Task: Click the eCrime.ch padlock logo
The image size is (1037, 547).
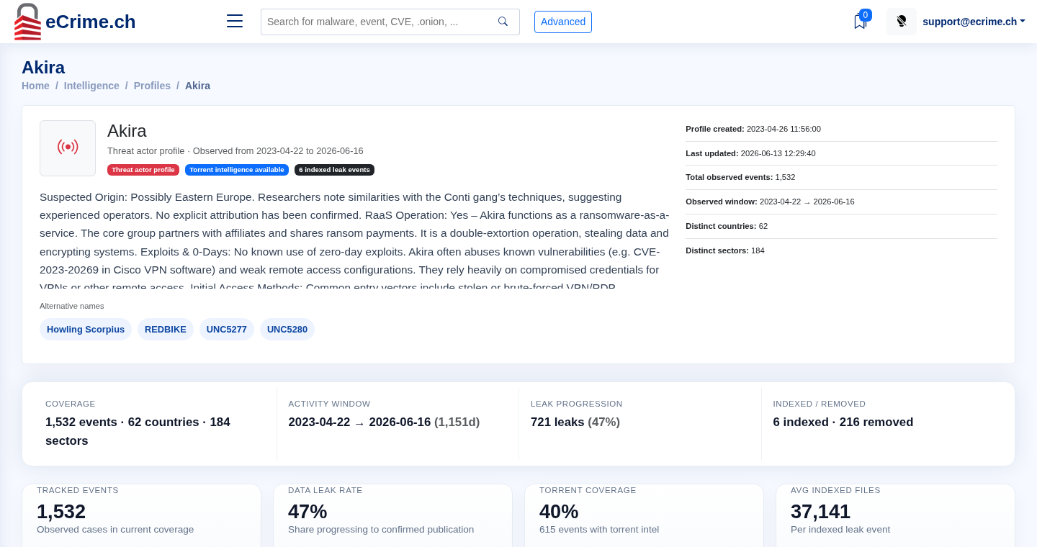Action: pyautogui.click(x=27, y=22)
